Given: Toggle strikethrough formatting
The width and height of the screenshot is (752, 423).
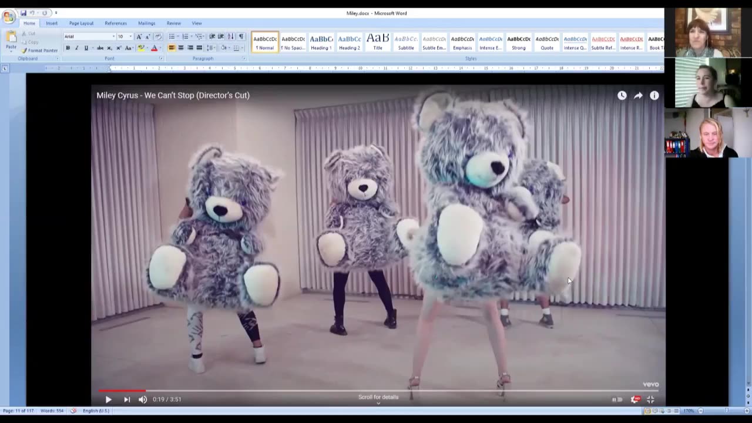Looking at the screenshot, I should pyautogui.click(x=100, y=48).
